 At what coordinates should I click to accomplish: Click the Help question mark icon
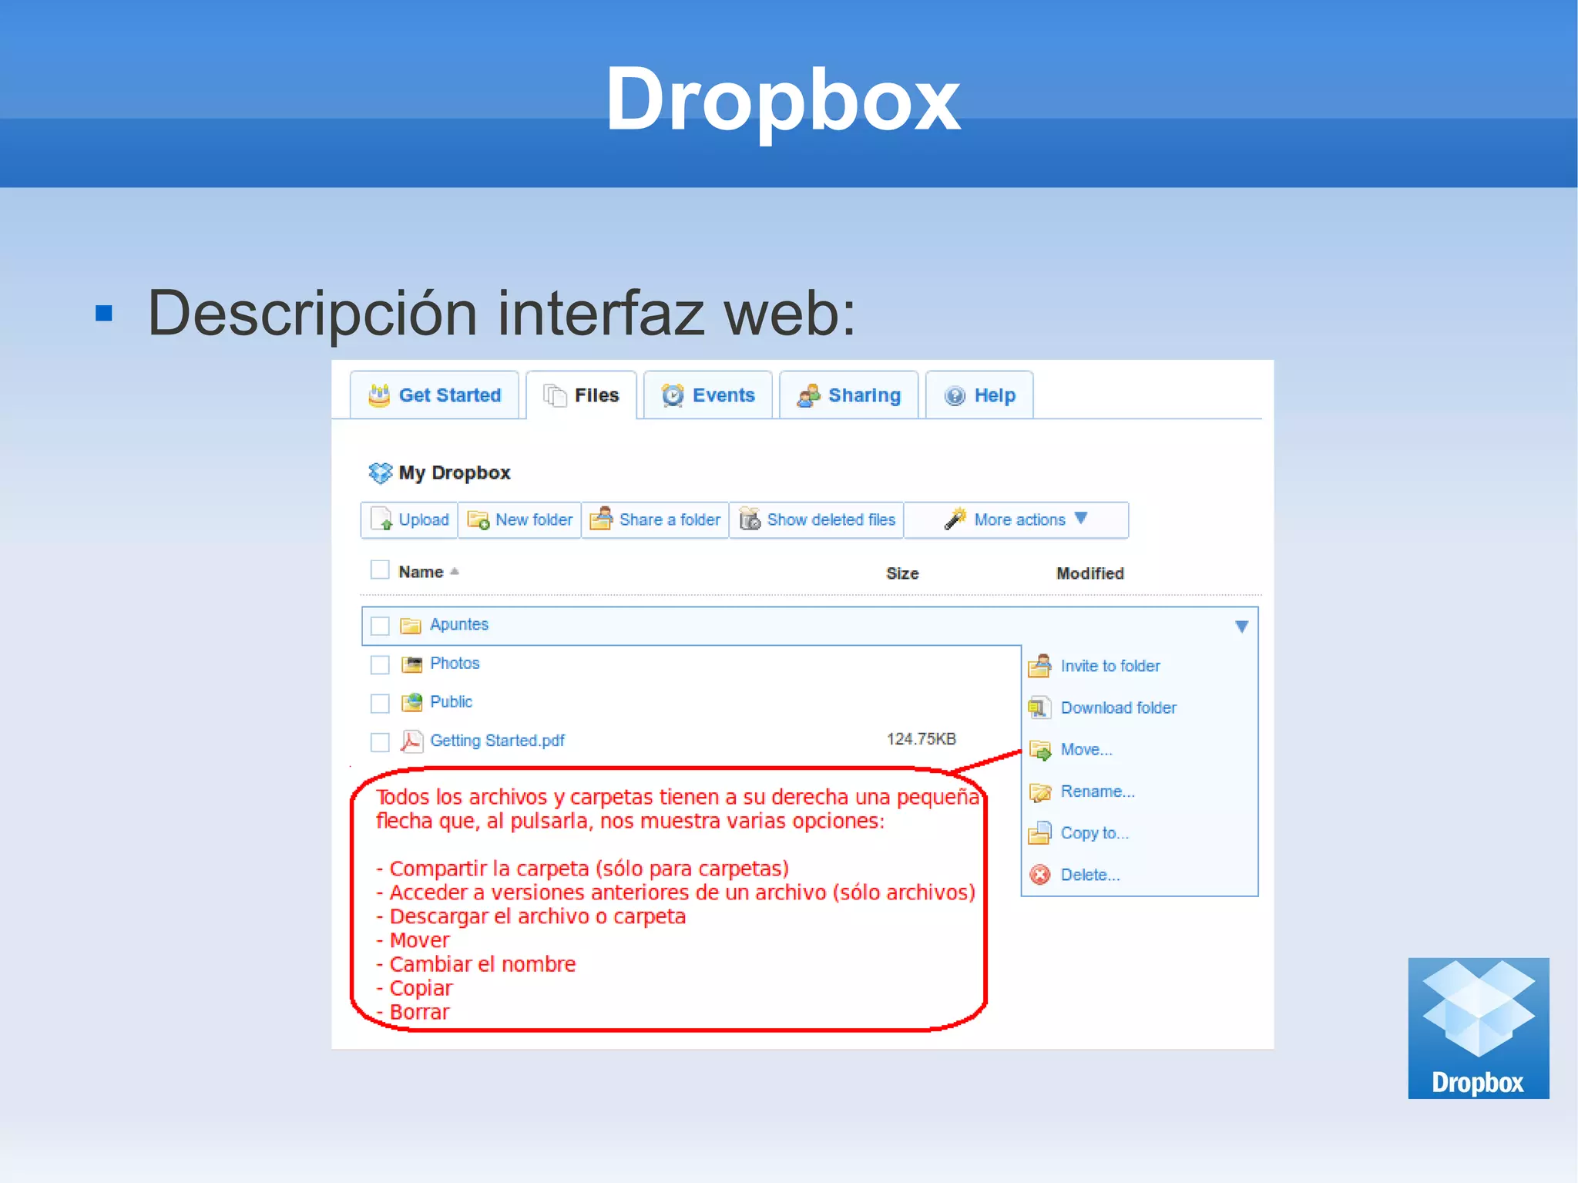(955, 395)
